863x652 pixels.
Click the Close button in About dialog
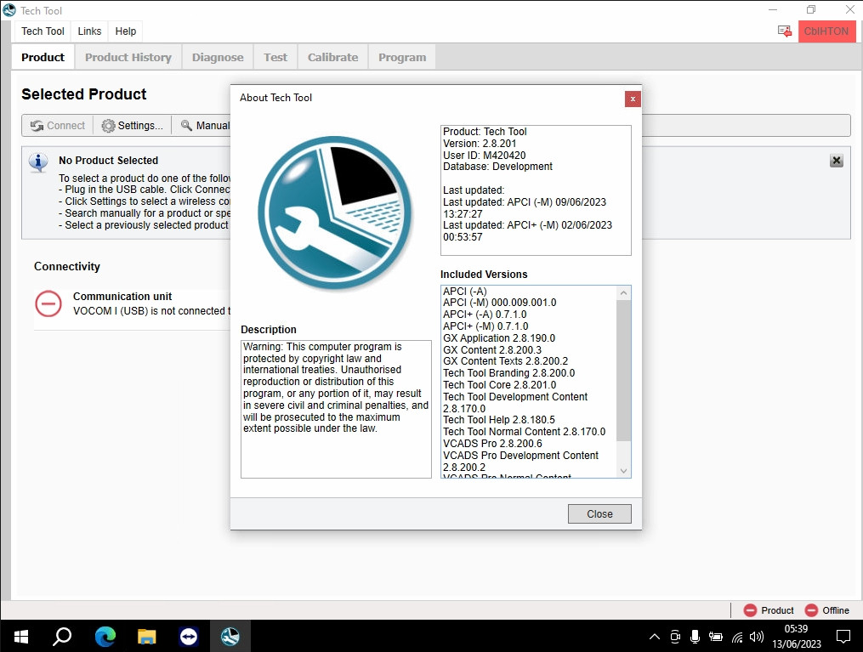[599, 514]
